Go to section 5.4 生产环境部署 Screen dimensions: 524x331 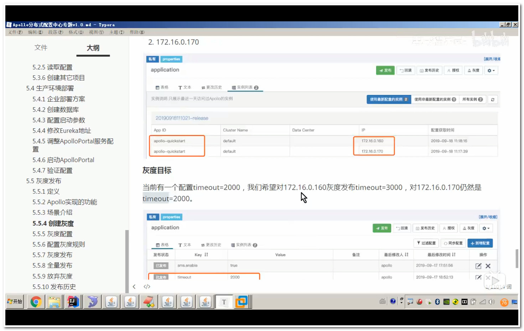point(50,88)
